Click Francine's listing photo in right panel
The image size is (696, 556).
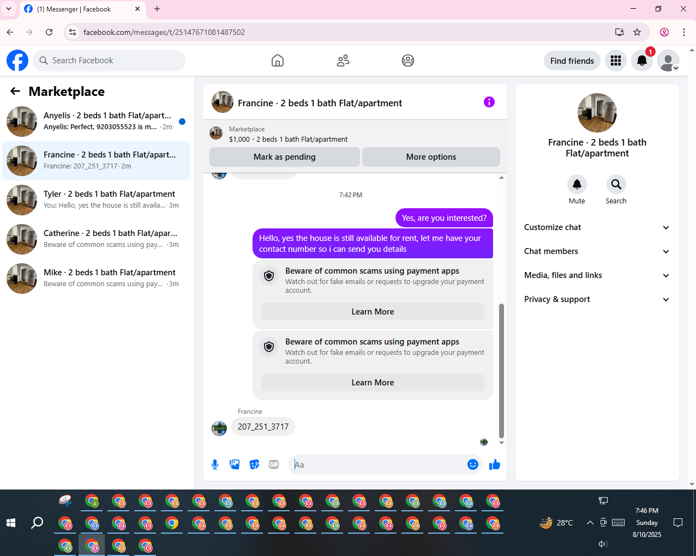point(597,113)
